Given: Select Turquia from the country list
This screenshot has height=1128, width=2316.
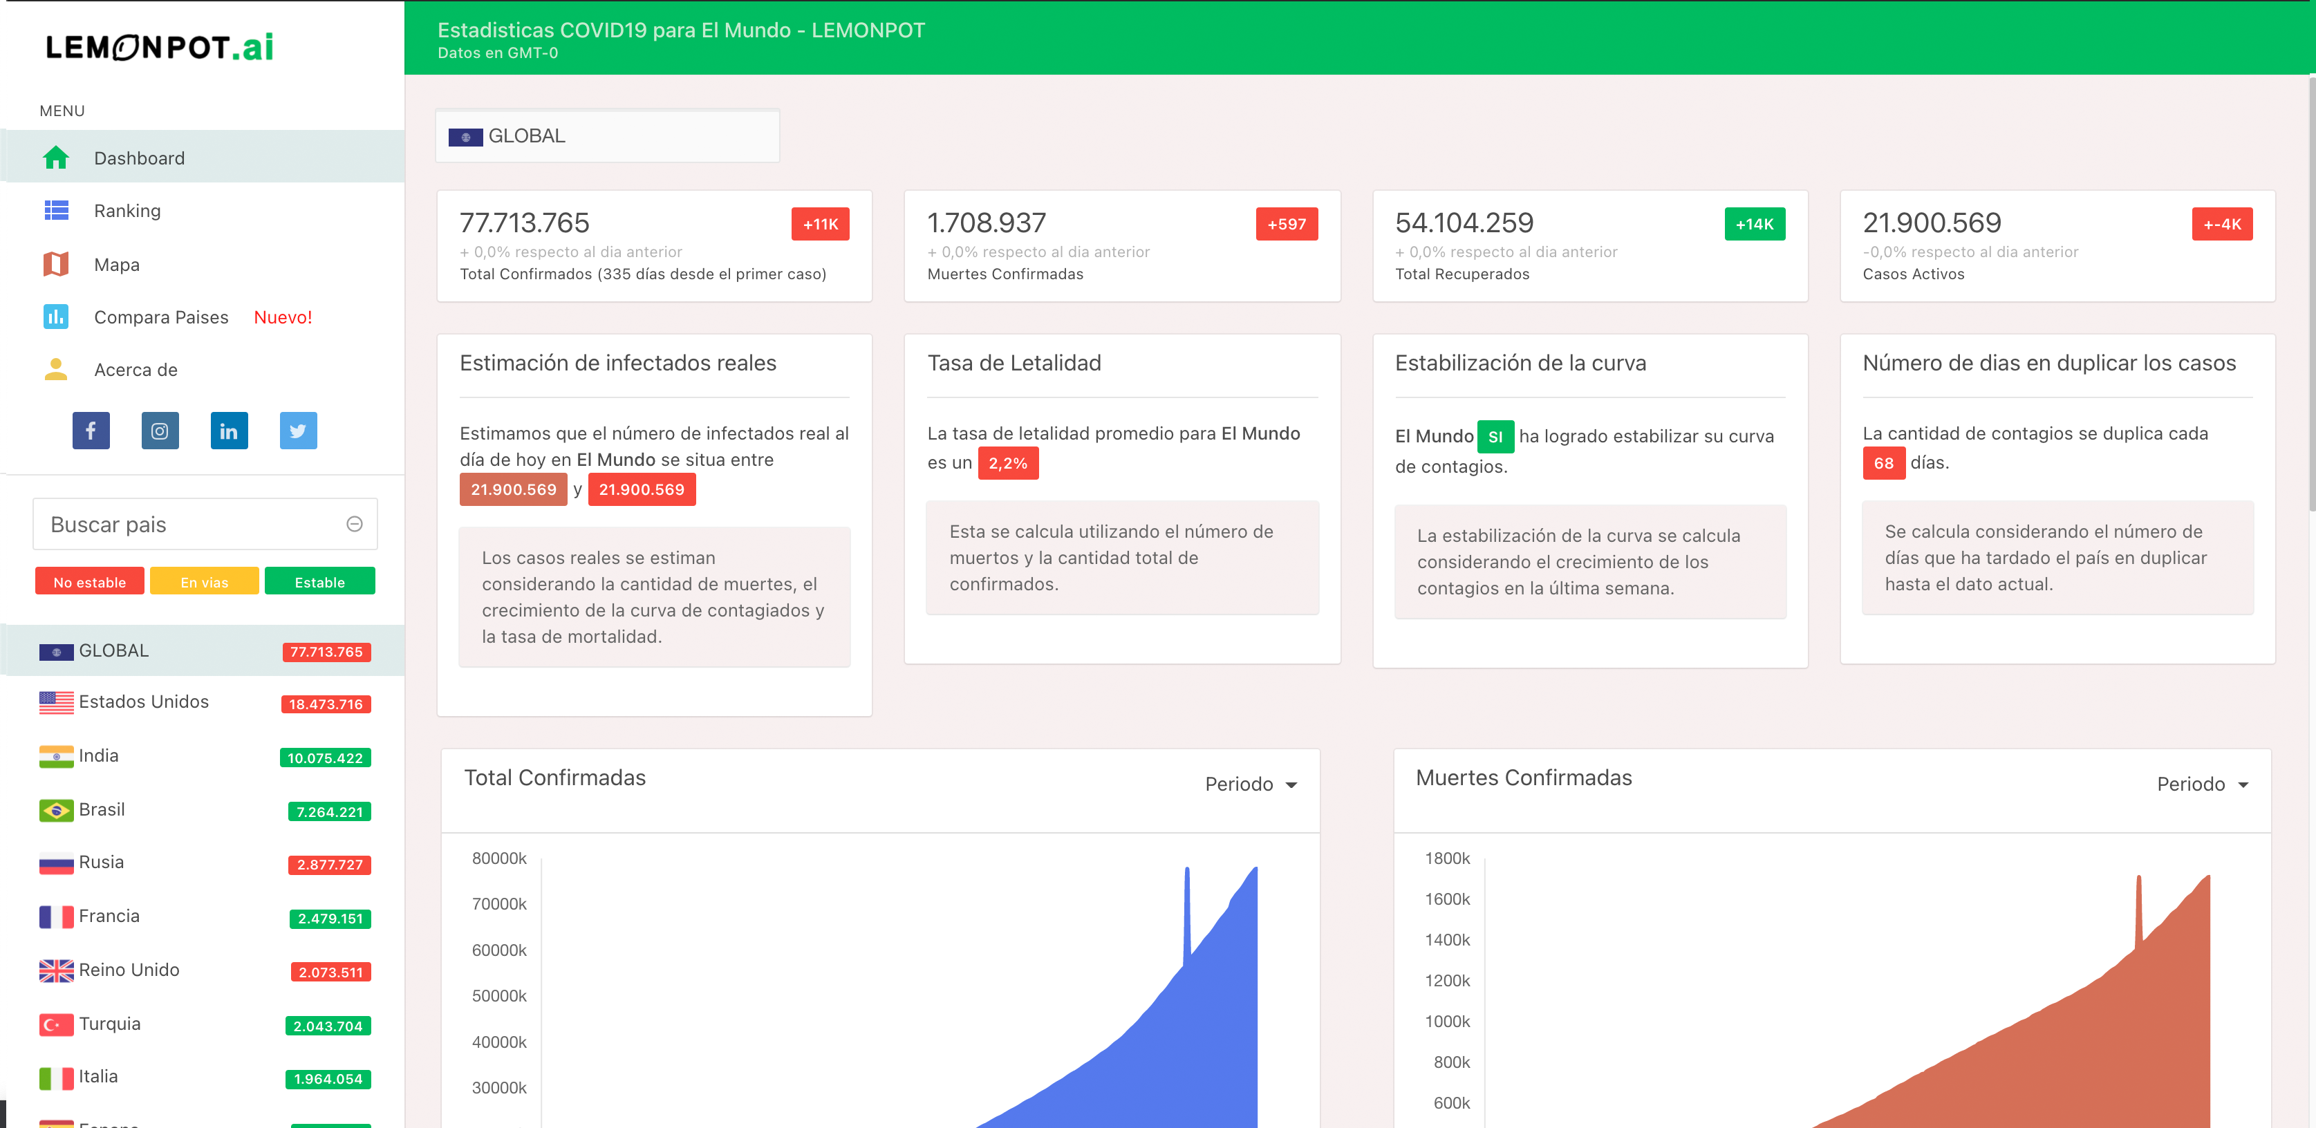Looking at the screenshot, I should [x=203, y=1024].
